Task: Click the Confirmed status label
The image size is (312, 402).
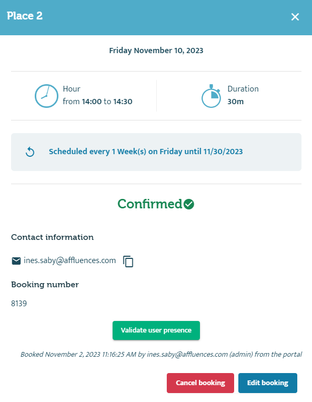Action: click(x=150, y=204)
